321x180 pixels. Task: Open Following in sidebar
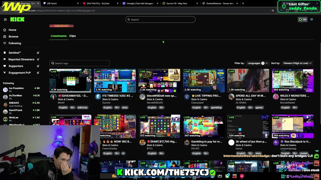tap(15, 43)
